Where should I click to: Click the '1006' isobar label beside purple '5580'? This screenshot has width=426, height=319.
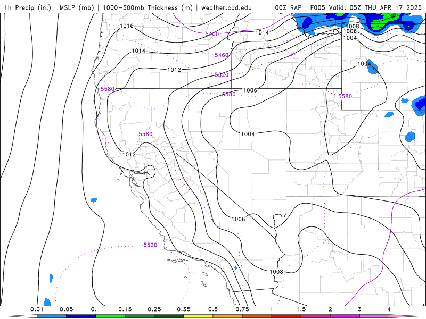coord(250,90)
